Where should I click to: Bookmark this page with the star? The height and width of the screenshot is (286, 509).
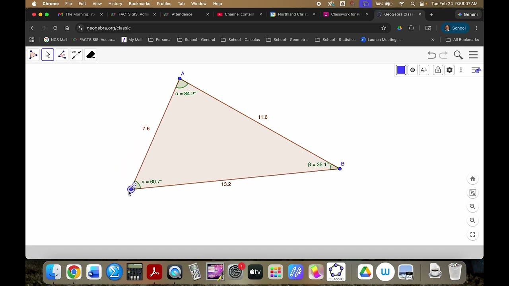[x=384, y=28]
